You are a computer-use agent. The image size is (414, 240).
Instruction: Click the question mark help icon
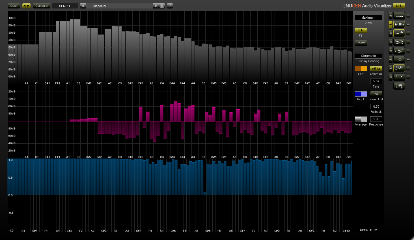(x=170, y=6)
